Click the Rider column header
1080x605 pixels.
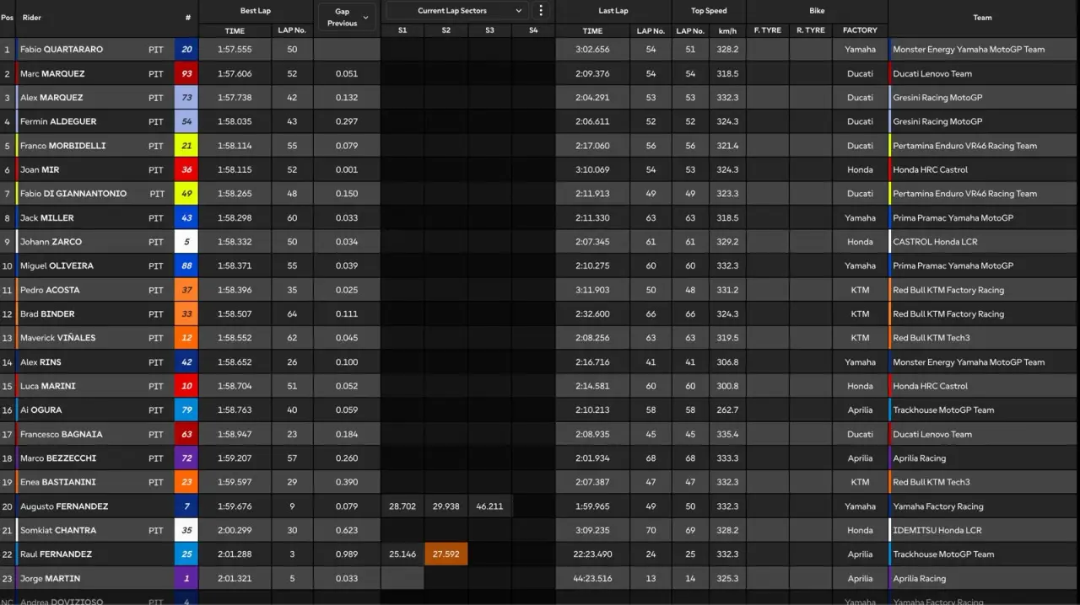(32, 18)
